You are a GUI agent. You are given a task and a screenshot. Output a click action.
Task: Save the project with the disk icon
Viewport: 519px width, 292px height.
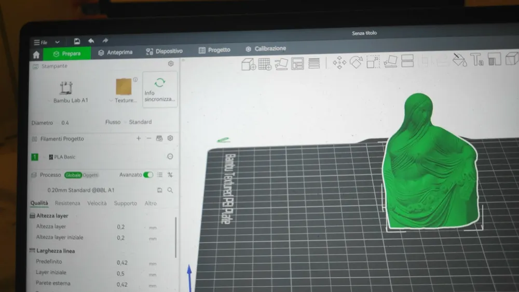(x=77, y=42)
